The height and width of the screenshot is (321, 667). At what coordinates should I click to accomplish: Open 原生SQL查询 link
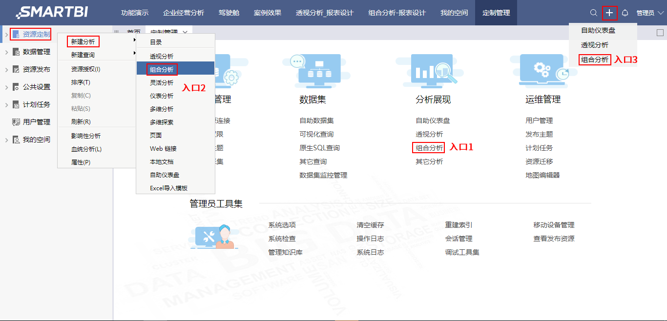pyautogui.click(x=320, y=148)
